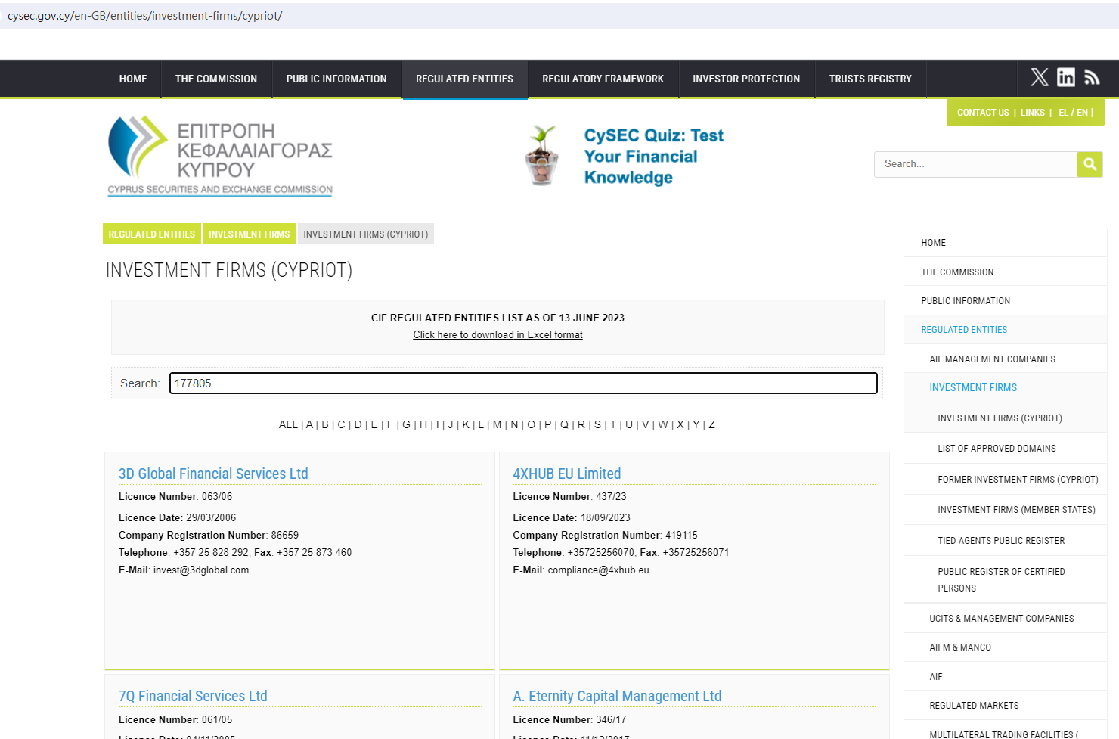Image resolution: width=1119 pixels, height=739 pixels.
Task: Open the LinkedIn social icon
Action: tap(1065, 77)
